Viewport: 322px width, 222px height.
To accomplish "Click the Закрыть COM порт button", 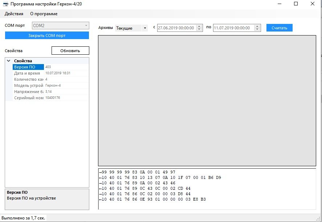I will coord(47,35).
